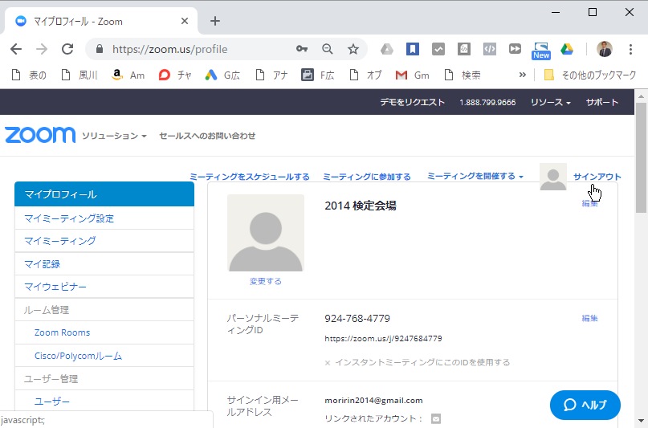Open the アナ bookmark
The width and height of the screenshot is (648, 428).
[x=272, y=75]
